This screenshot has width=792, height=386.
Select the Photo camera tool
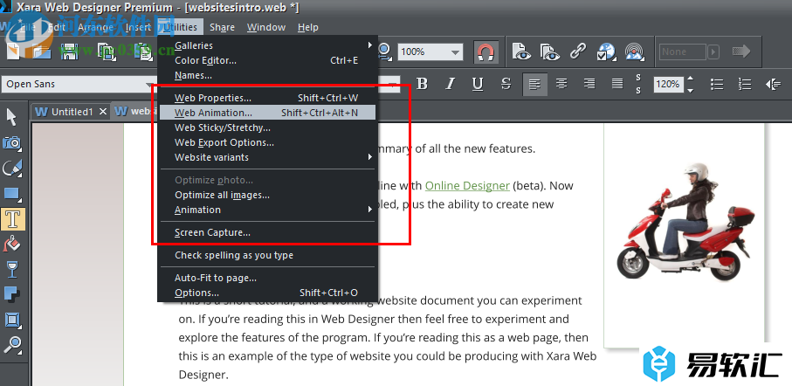click(12, 143)
